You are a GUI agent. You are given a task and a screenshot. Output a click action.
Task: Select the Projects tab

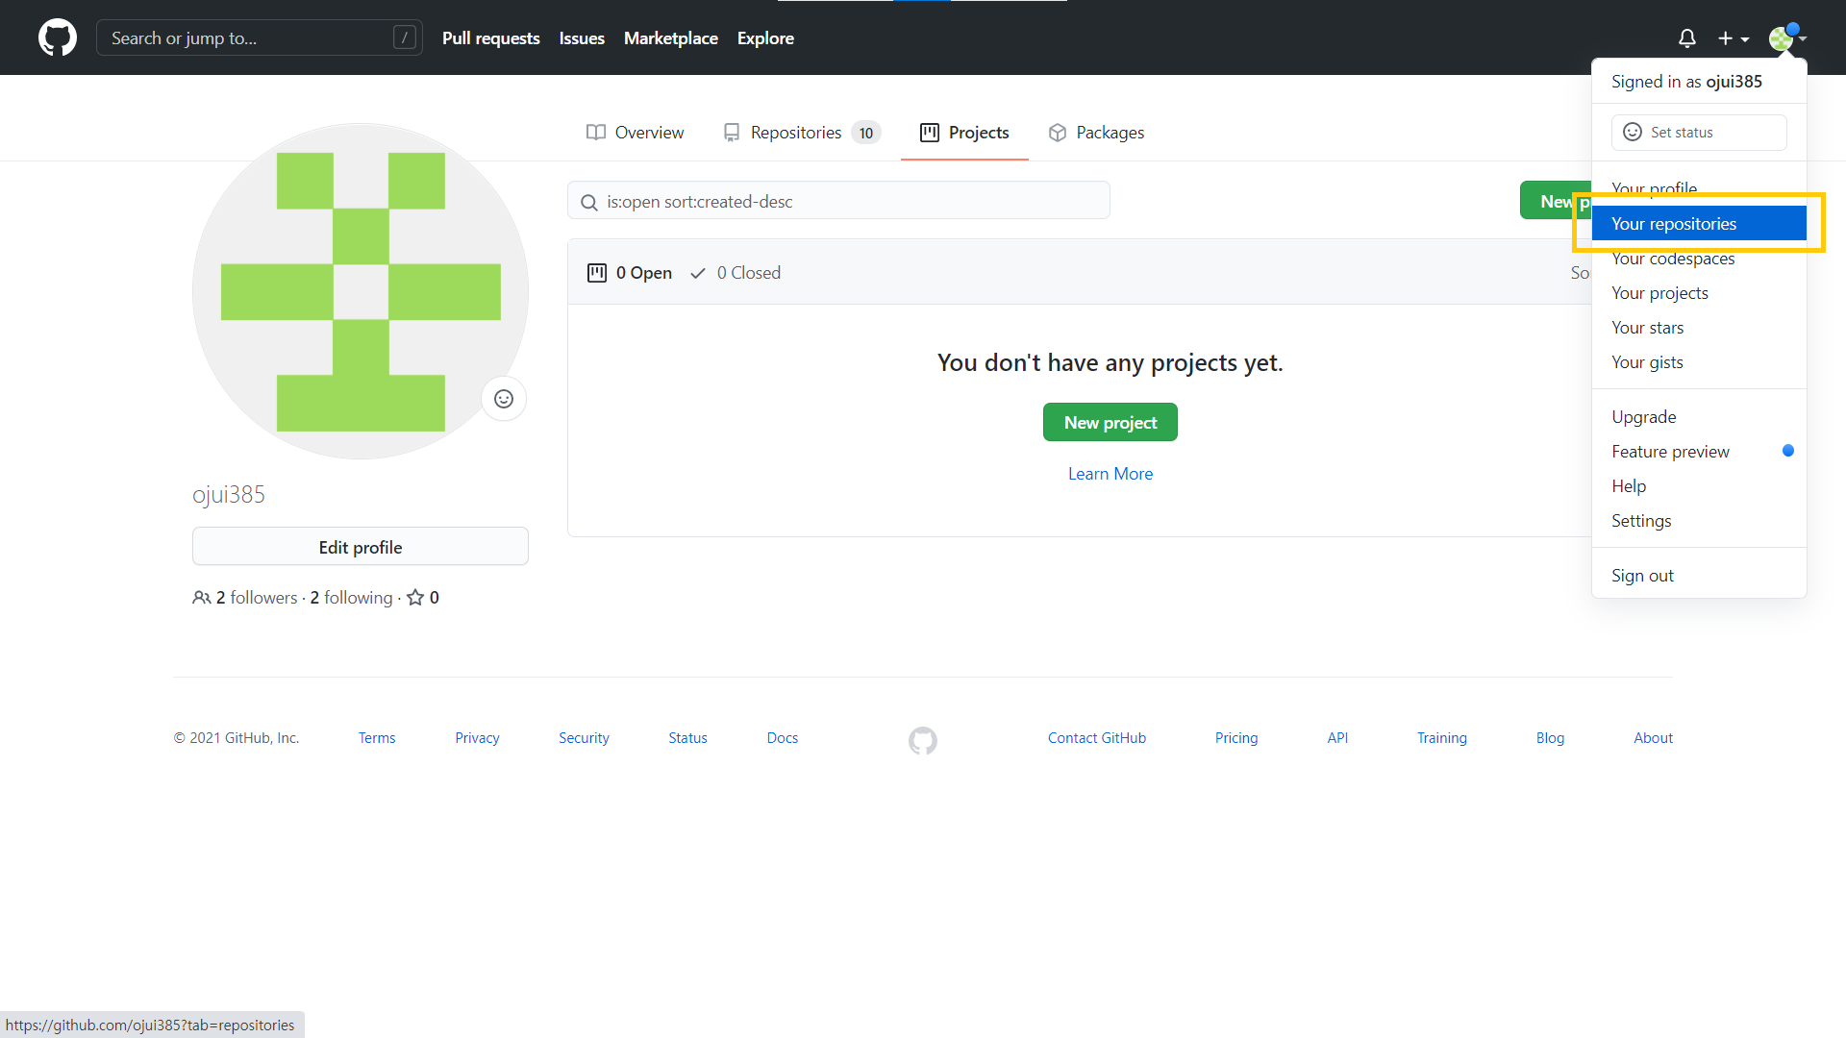(x=964, y=133)
